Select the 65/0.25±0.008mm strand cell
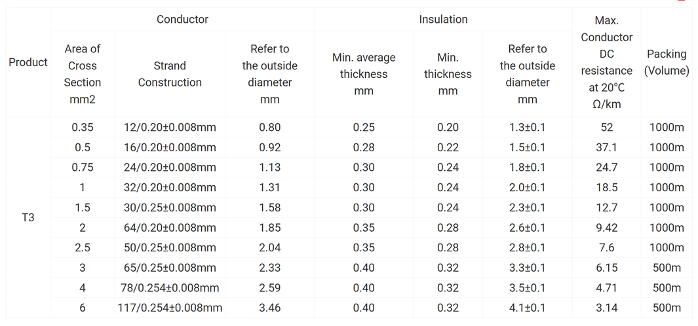Viewport: 698px width, 326px height. (170, 268)
